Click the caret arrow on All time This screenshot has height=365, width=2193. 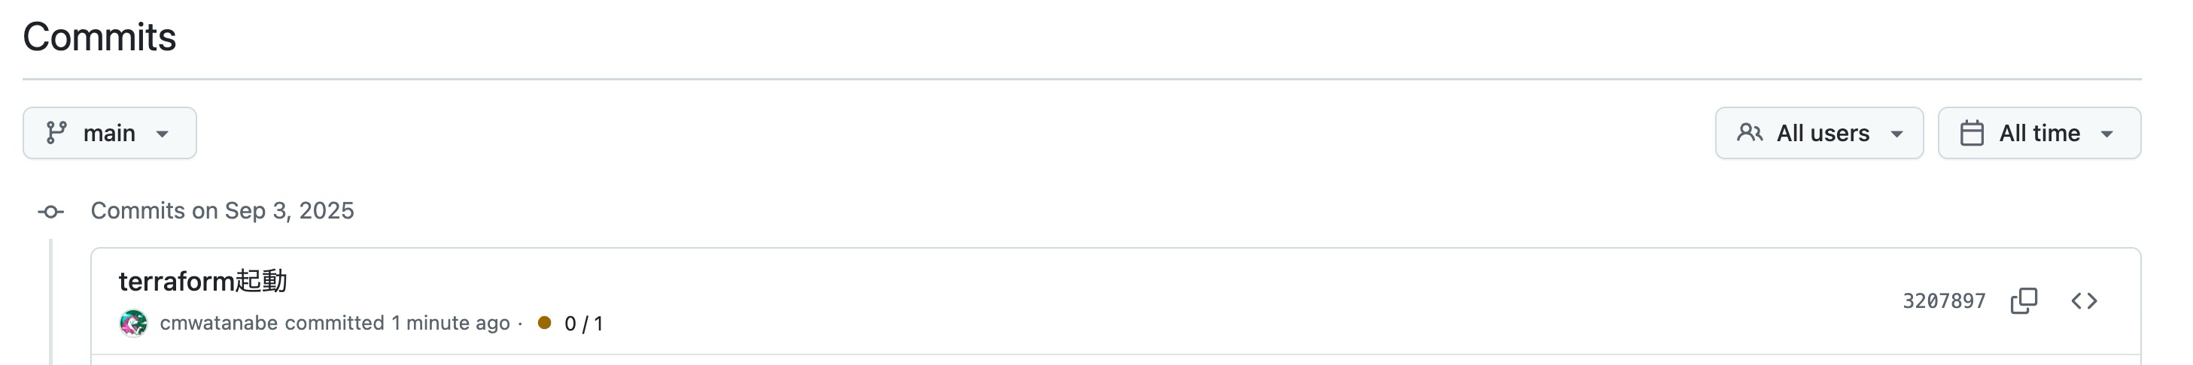click(2107, 134)
